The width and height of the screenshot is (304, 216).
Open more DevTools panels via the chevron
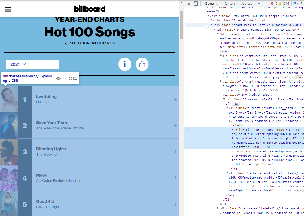tap(258, 4)
